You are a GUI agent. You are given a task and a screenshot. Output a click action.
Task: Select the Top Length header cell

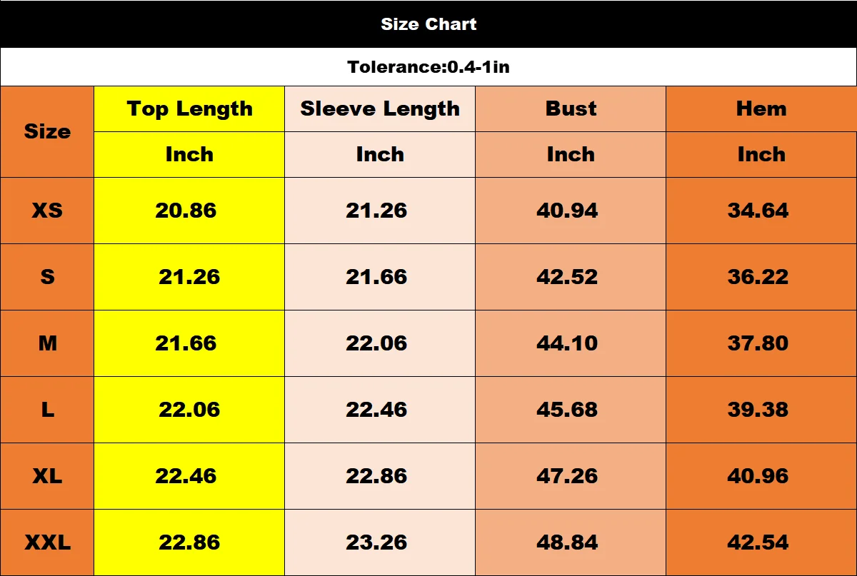[x=189, y=109]
